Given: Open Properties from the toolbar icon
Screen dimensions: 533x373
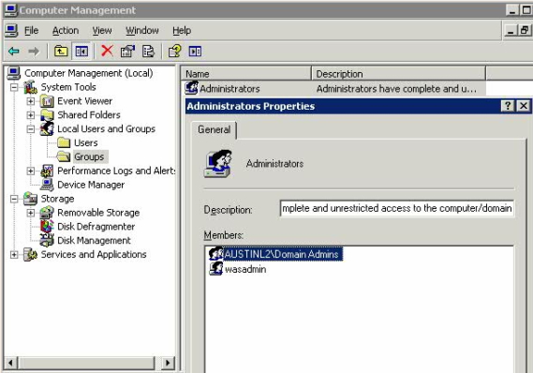Looking at the screenshot, I should tap(127, 52).
